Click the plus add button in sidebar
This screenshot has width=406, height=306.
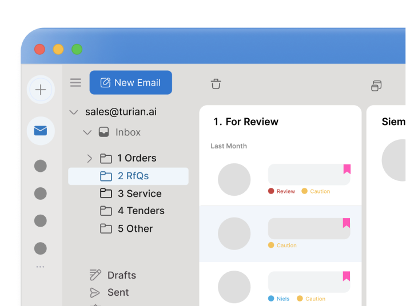pos(41,90)
